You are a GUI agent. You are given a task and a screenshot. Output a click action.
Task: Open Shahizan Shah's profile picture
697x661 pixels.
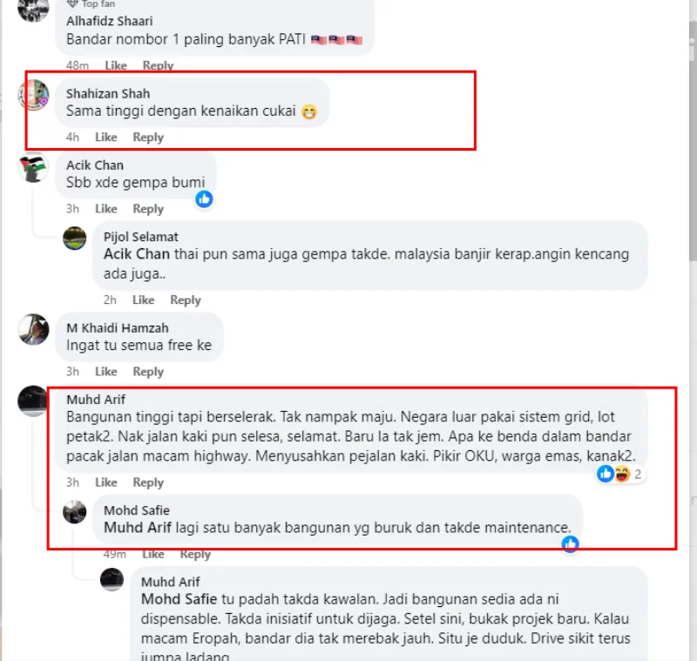tap(34, 95)
